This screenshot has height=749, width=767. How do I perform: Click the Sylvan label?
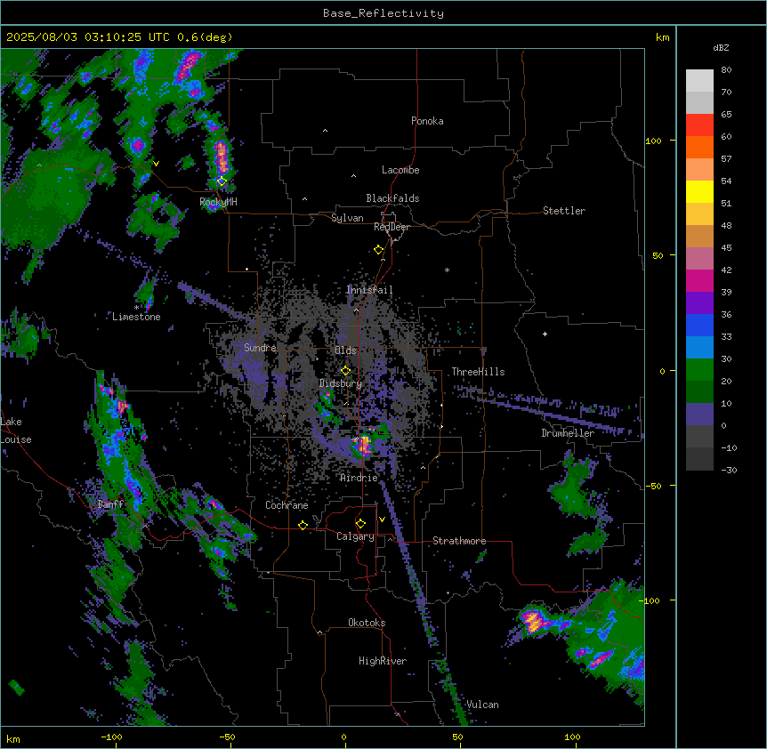pyautogui.click(x=347, y=218)
